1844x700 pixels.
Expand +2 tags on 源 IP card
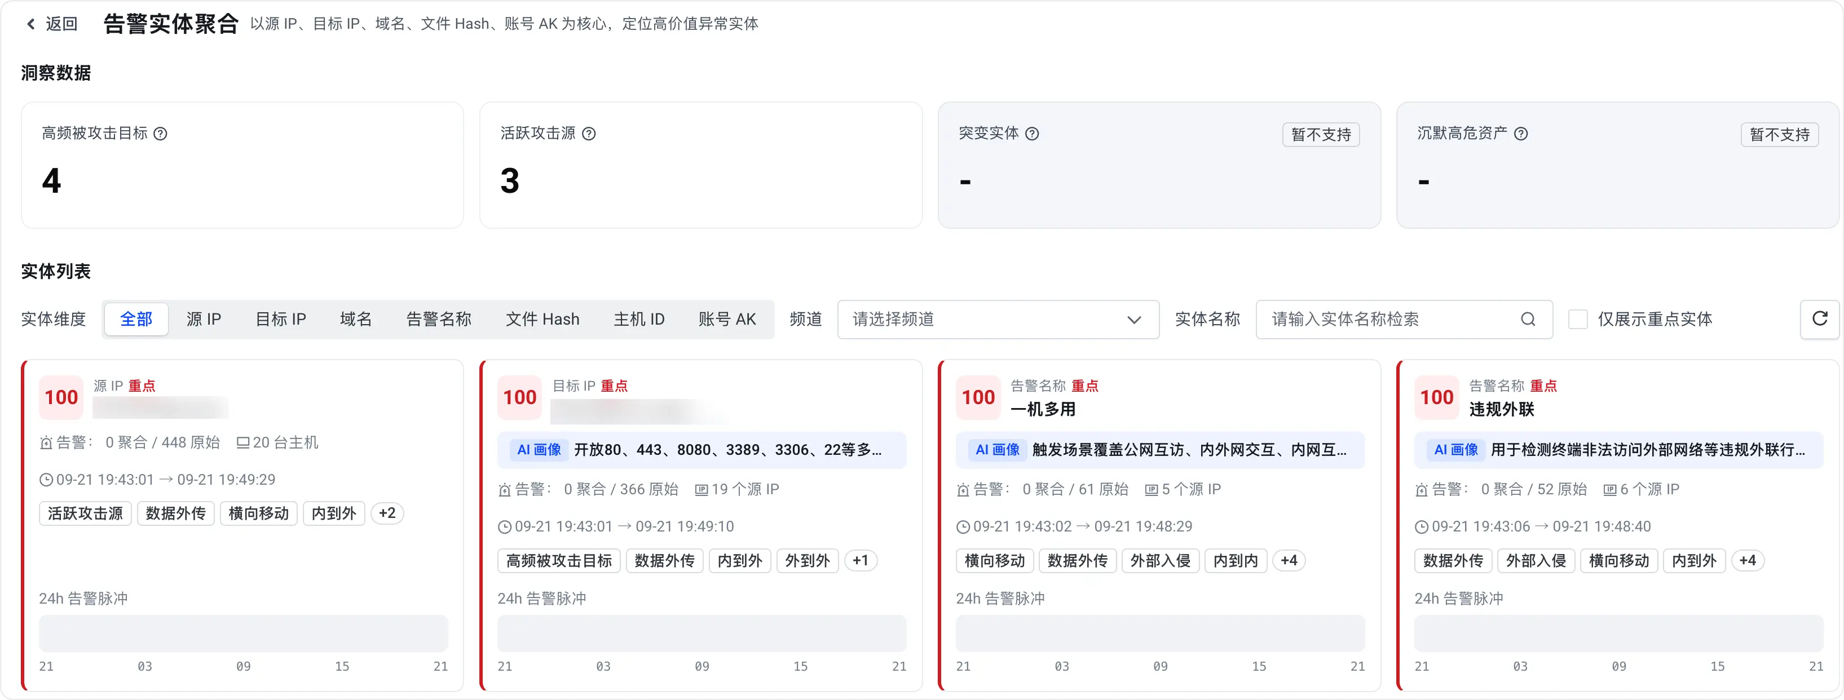pyautogui.click(x=387, y=513)
